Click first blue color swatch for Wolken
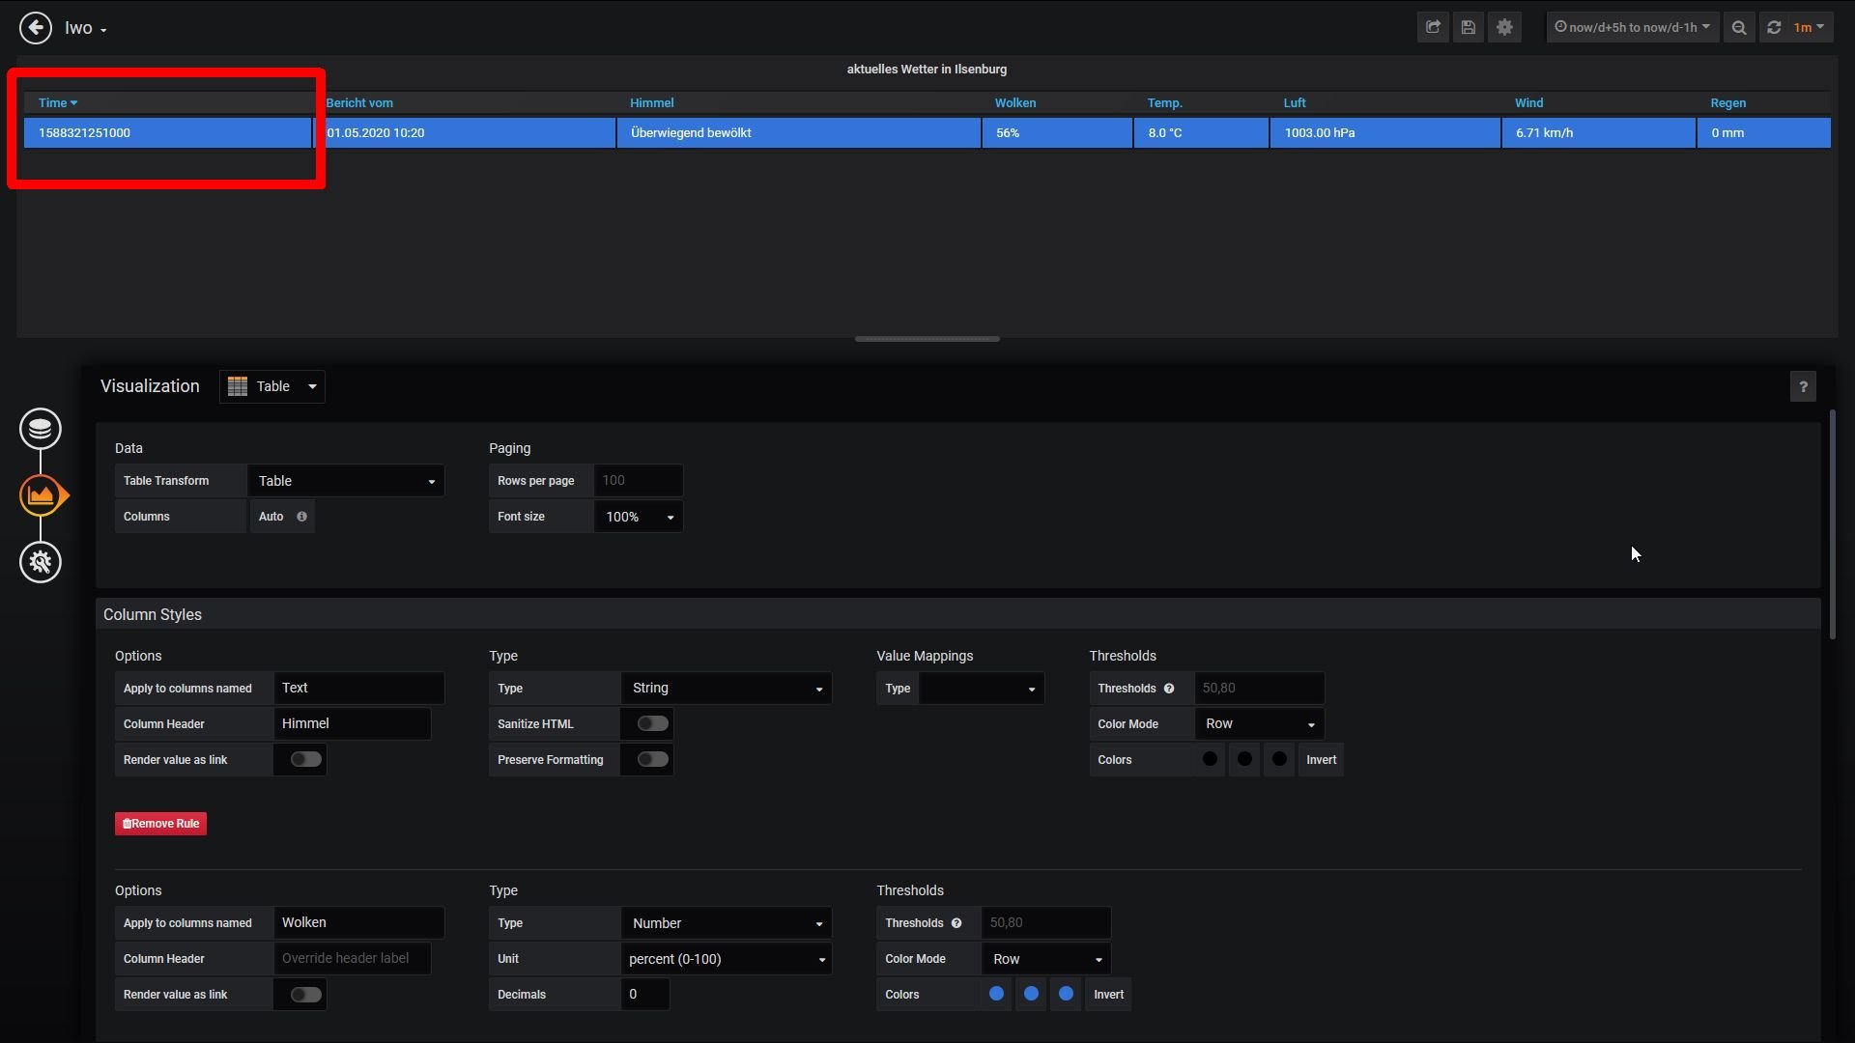 pyautogui.click(x=996, y=994)
